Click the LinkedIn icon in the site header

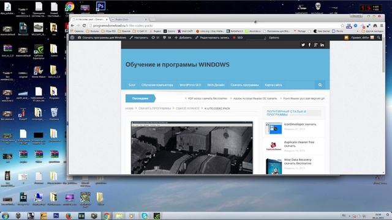click(x=322, y=45)
